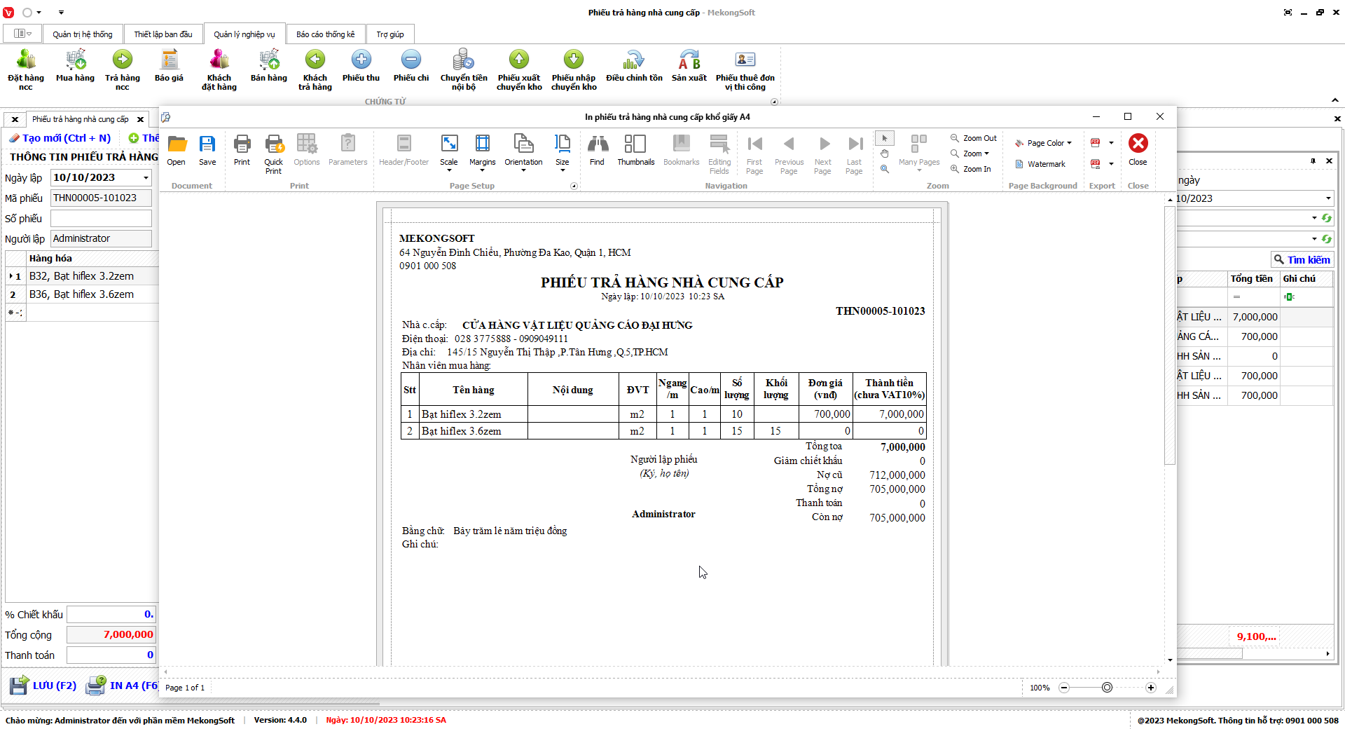
Task: Open the Phiếu thu voucher icon
Action: tap(361, 67)
